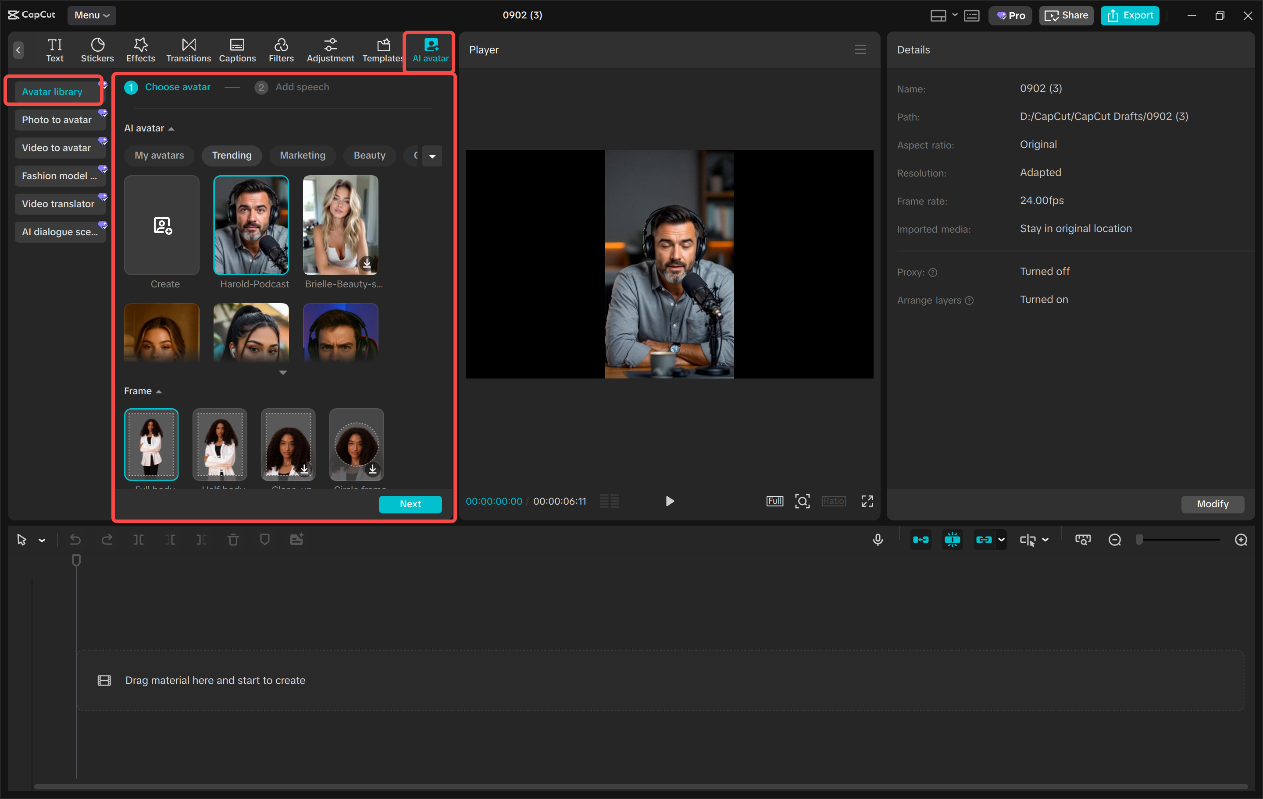Open the Filters panel
The height and width of the screenshot is (799, 1263).
(281, 49)
